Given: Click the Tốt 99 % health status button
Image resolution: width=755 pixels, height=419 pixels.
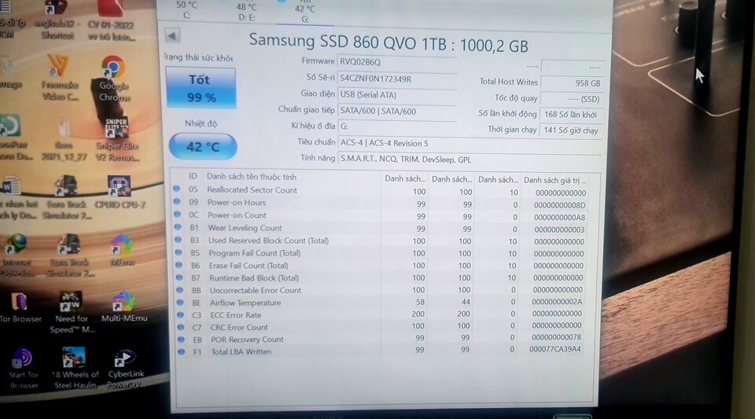Looking at the screenshot, I should click(201, 88).
